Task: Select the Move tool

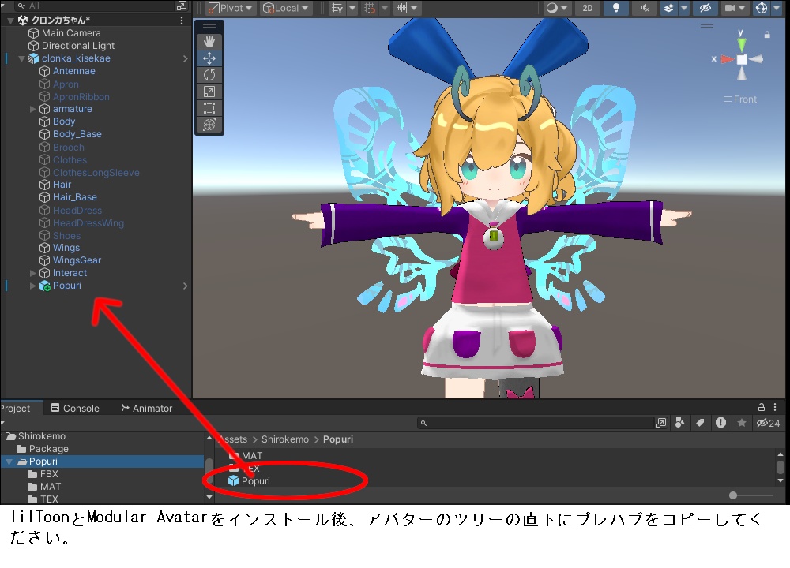Action: point(209,58)
